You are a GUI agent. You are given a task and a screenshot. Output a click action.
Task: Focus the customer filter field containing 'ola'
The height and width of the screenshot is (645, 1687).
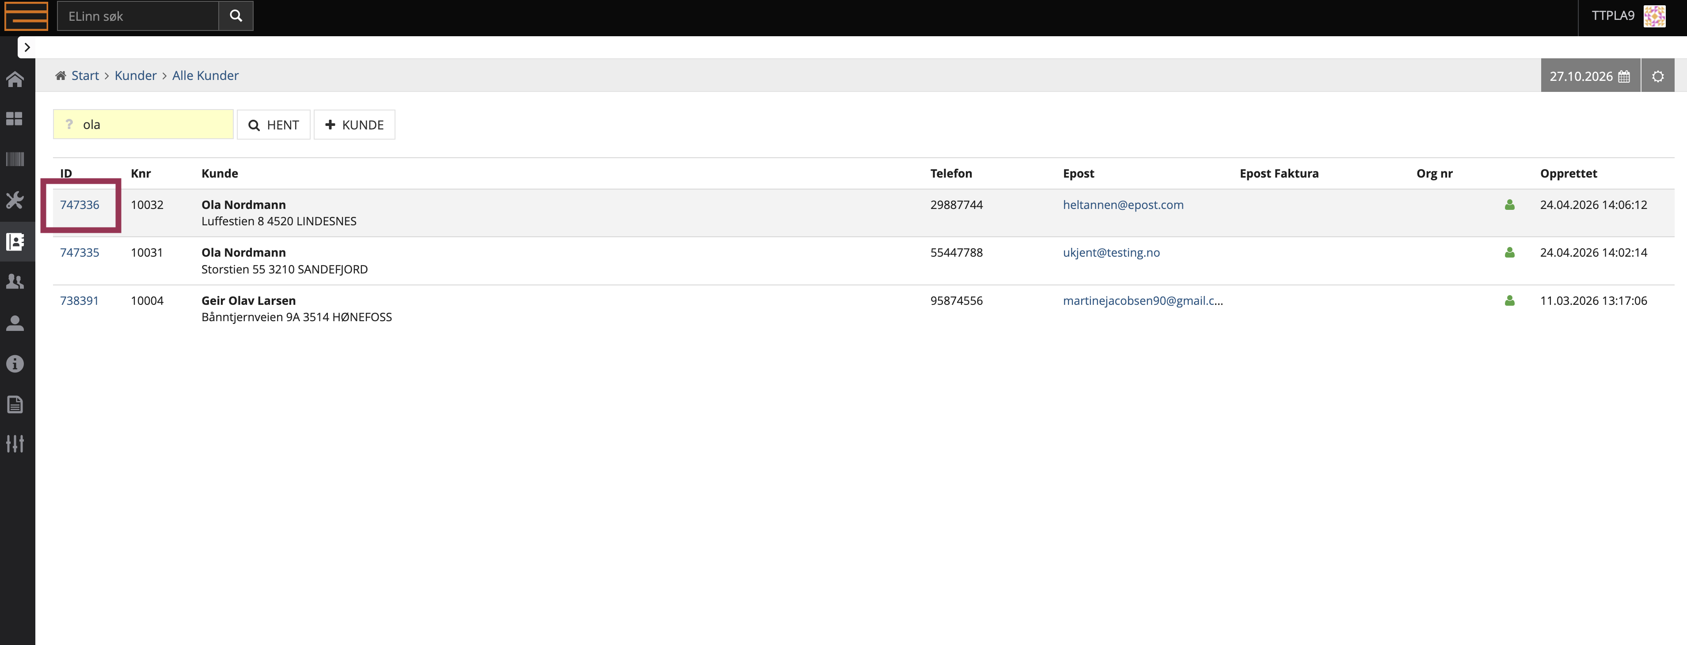coord(143,125)
